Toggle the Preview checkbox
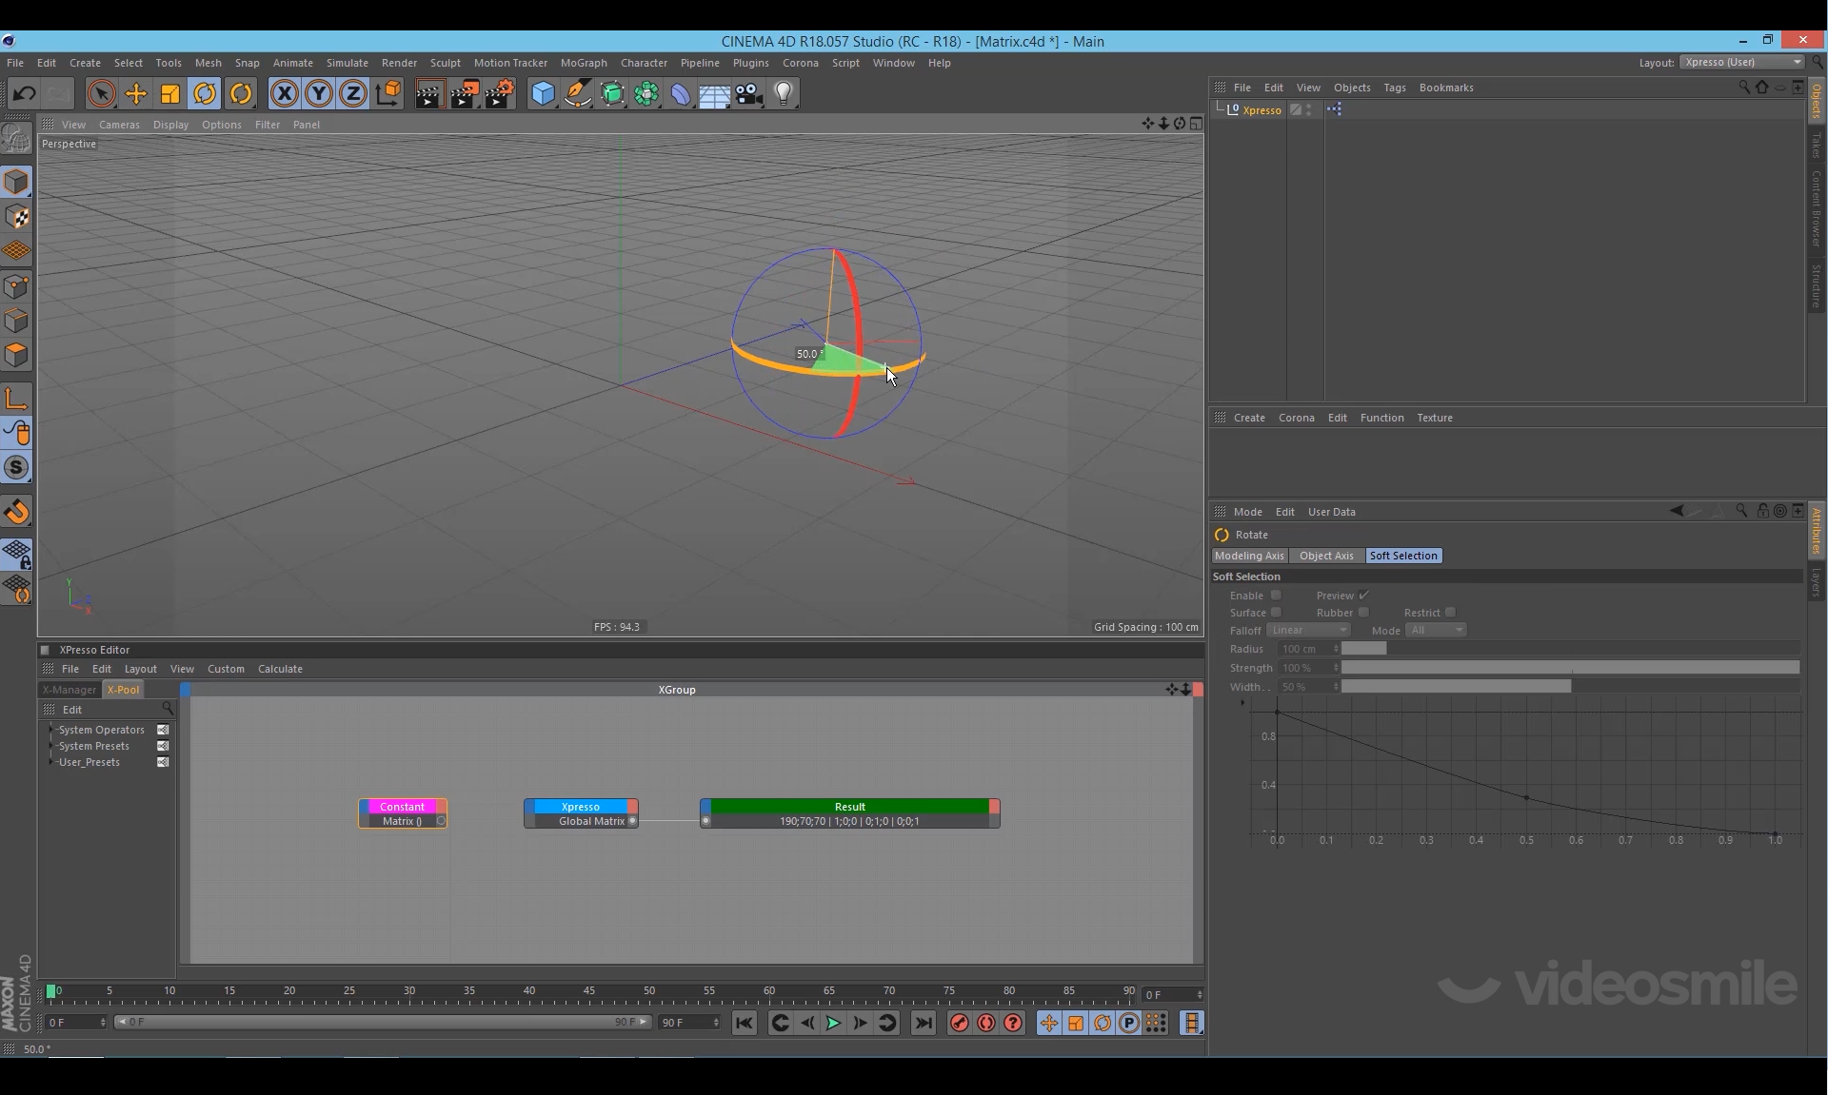The width and height of the screenshot is (1828, 1095). [1363, 596]
